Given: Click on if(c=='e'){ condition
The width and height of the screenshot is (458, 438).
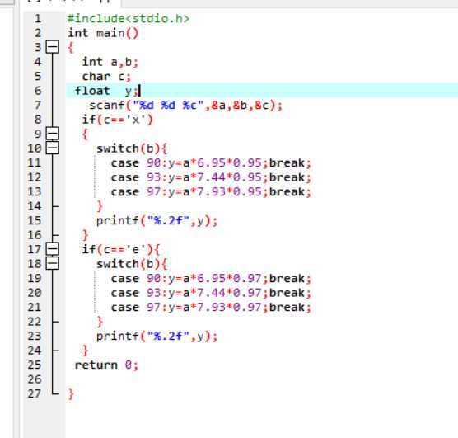Looking at the screenshot, I should (120, 250).
